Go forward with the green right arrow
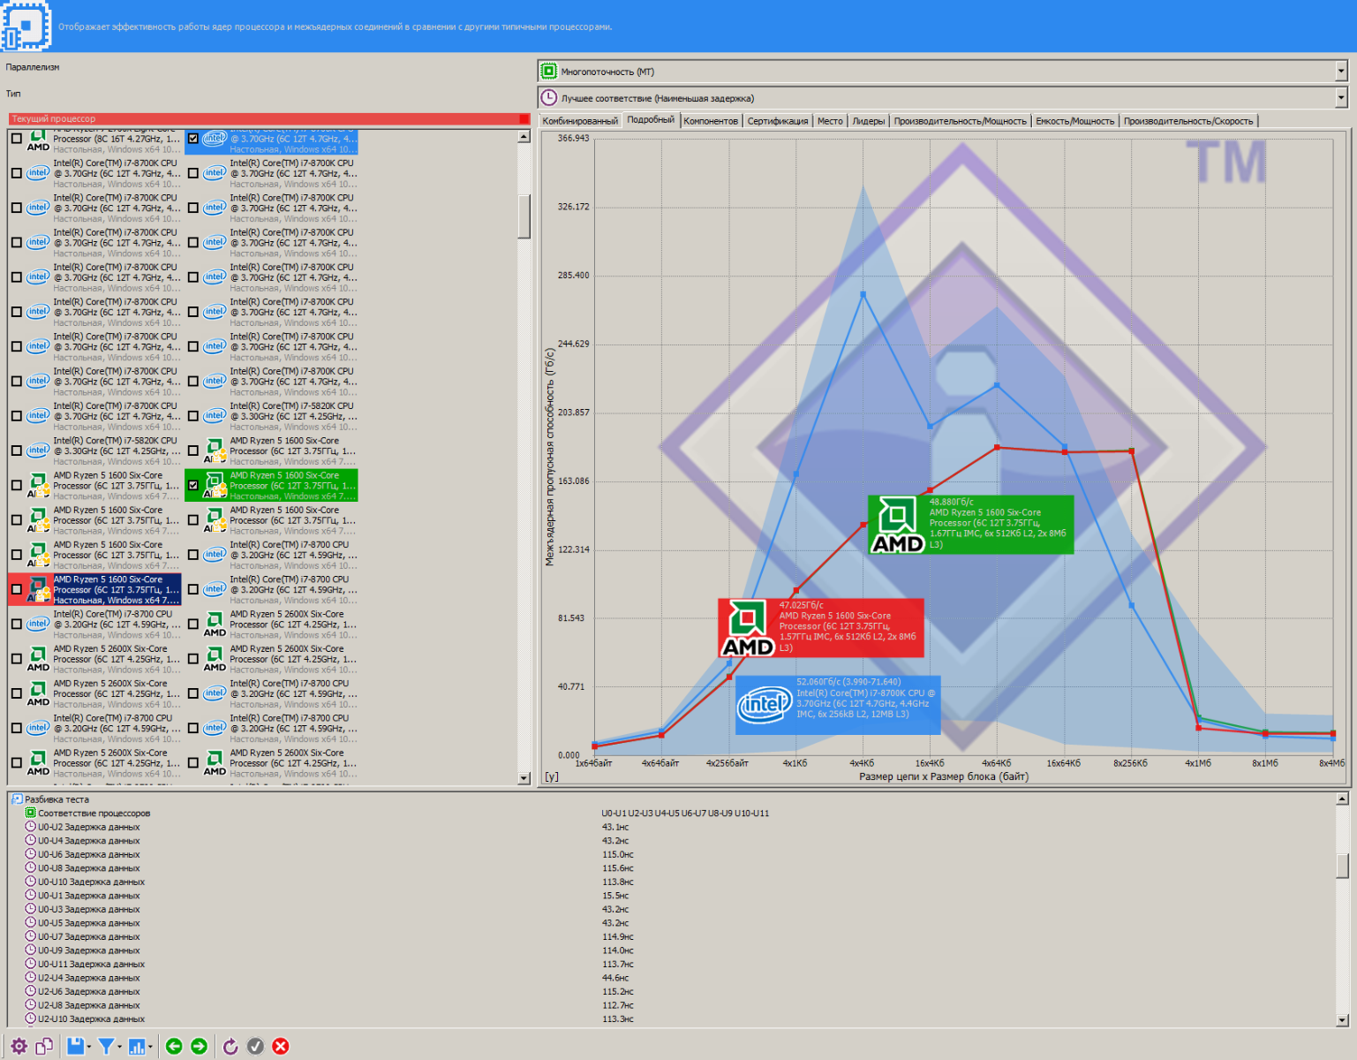 (200, 1046)
